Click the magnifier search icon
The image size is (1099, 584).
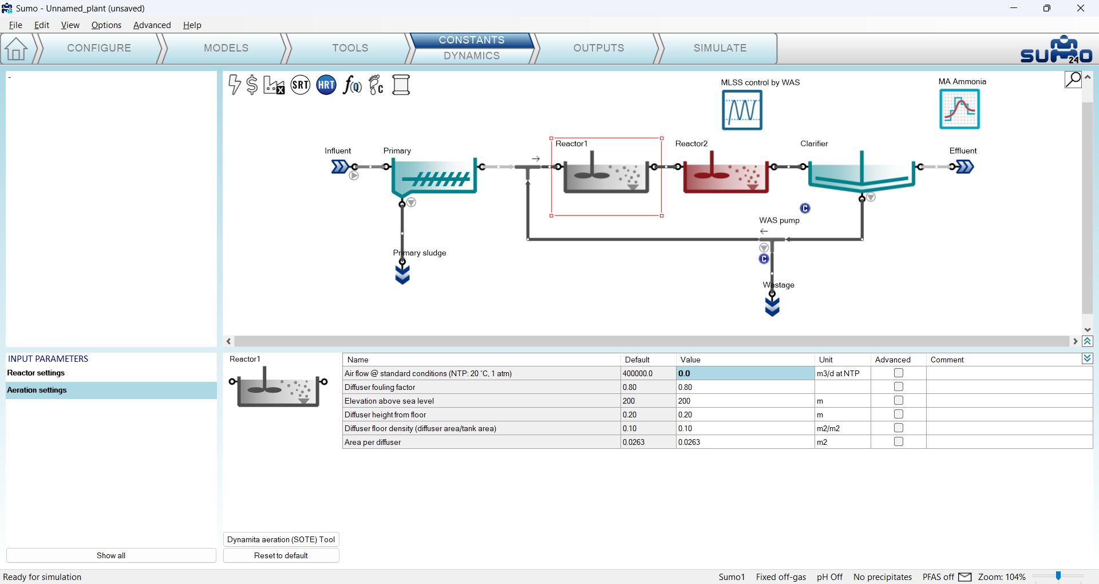[x=1073, y=80]
